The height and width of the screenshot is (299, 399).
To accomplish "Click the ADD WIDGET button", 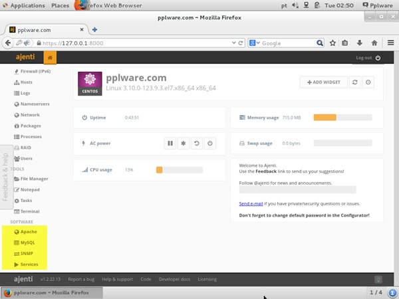I will (x=323, y=82).
